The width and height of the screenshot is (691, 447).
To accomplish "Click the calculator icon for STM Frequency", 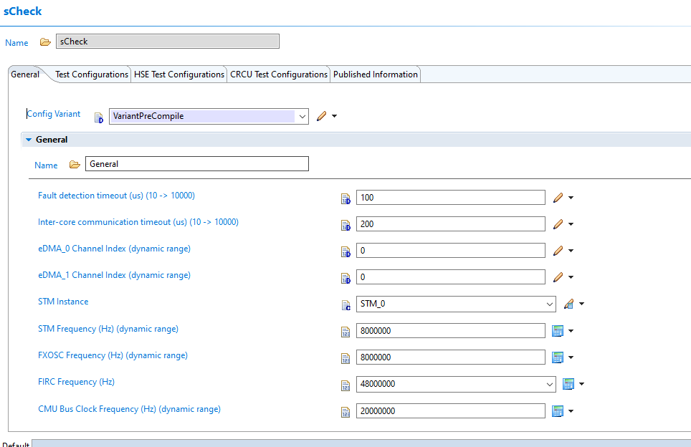I will coord(558,331).
